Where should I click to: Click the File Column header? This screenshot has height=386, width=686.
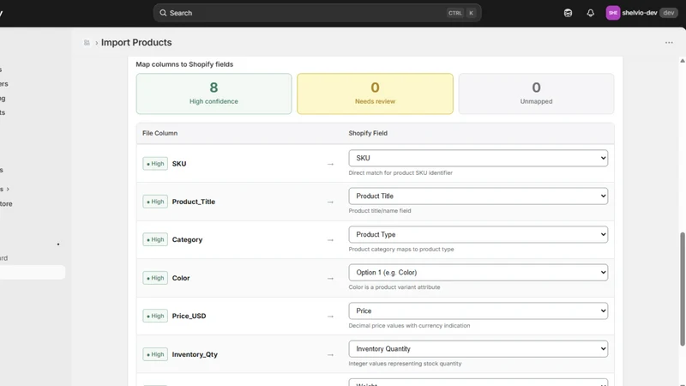pyautogui.click(x=159, y=133)
